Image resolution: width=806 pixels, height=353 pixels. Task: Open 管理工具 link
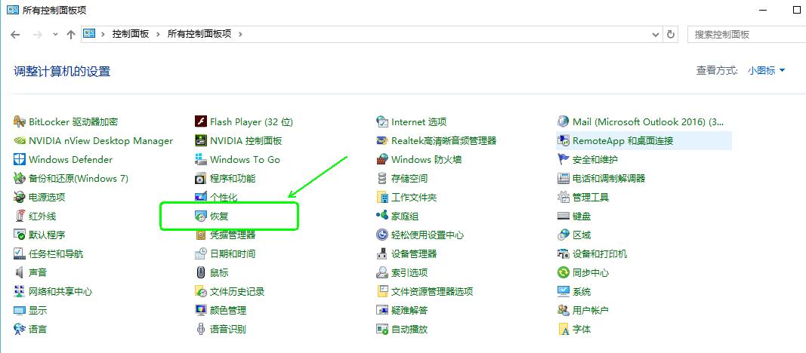click(591, 197)
